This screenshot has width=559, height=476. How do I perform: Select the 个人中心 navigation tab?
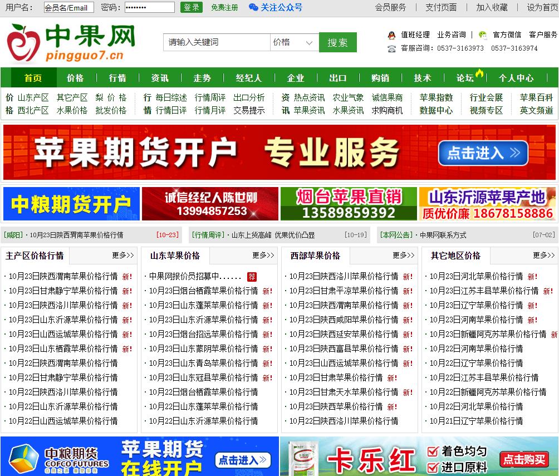pyautogui.click(x=516, y=78)
